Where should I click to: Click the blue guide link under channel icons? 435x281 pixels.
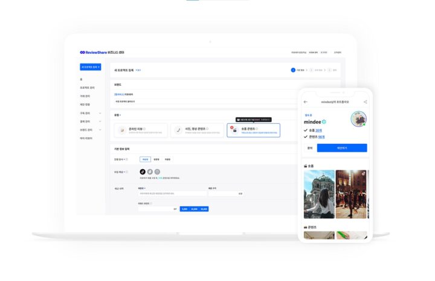(x=160, y=178)
